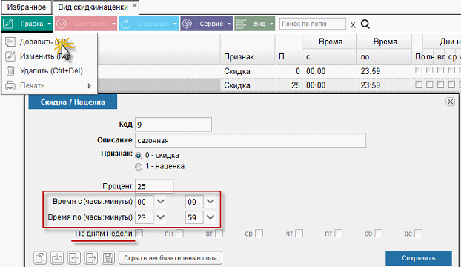Open the Правка menu button
The image size is (461, 267).
[x=27, y=24]
